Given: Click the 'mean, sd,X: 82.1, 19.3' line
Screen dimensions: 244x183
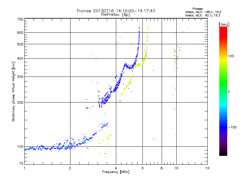Looking at the screenshot, I should pyautogui.click(x=203, y=15).
